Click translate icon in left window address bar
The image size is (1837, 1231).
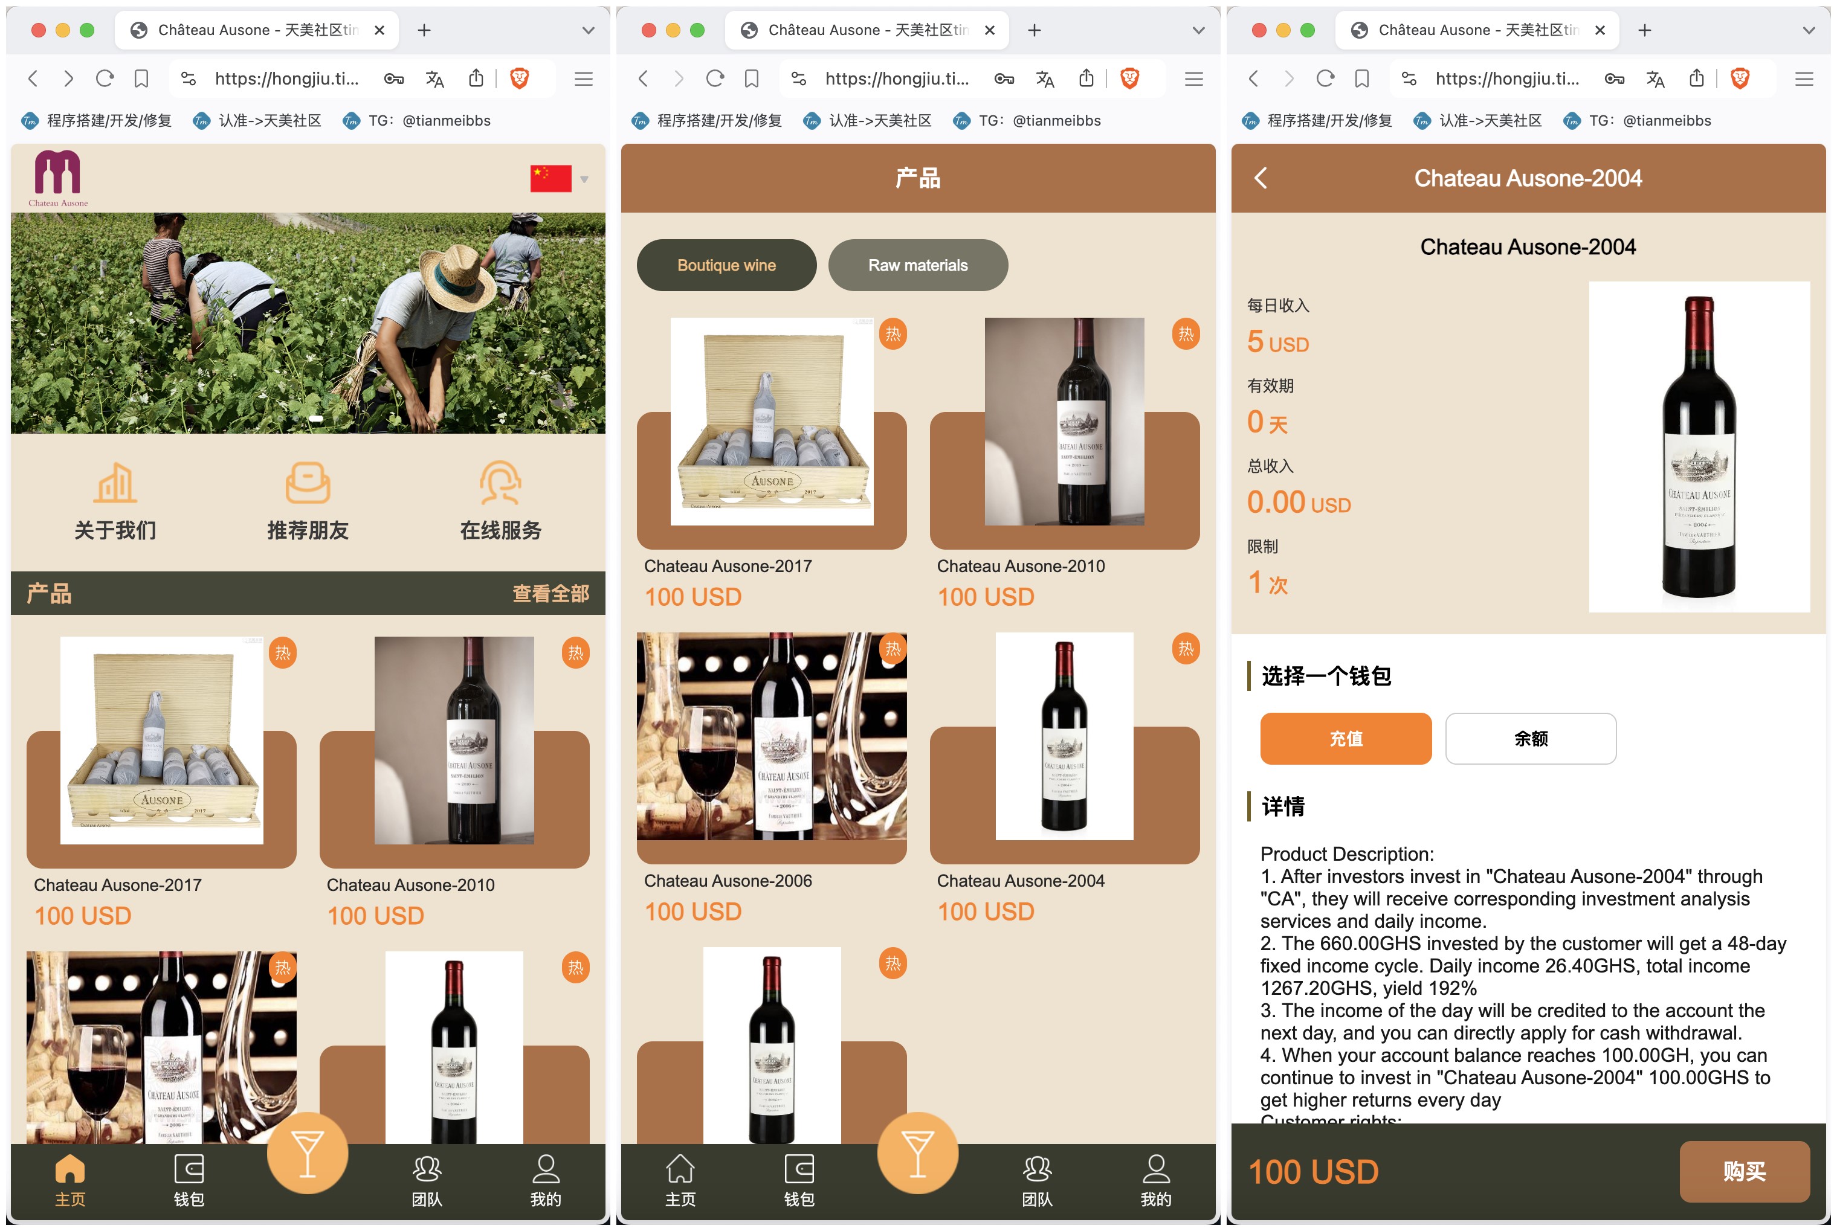coord(434,79)
